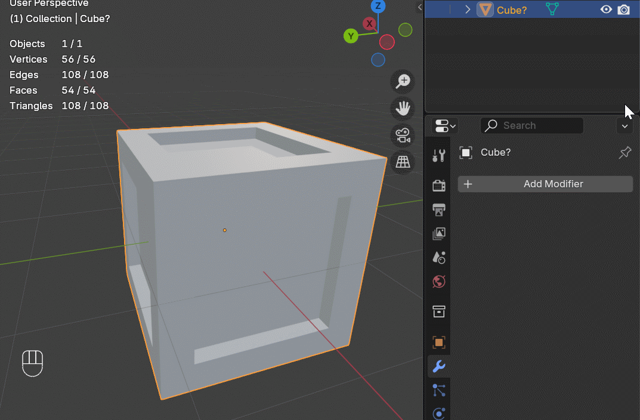Image resolution: width=640 pixels, height=420 pixels.
Task: Switch to the Scene Properties tab
Action: (438, 257)
